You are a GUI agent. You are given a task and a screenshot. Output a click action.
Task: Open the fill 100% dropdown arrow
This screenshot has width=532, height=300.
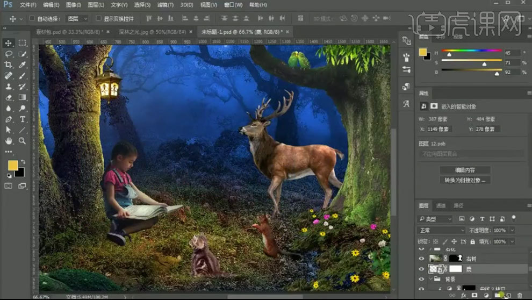coord(512,241)
